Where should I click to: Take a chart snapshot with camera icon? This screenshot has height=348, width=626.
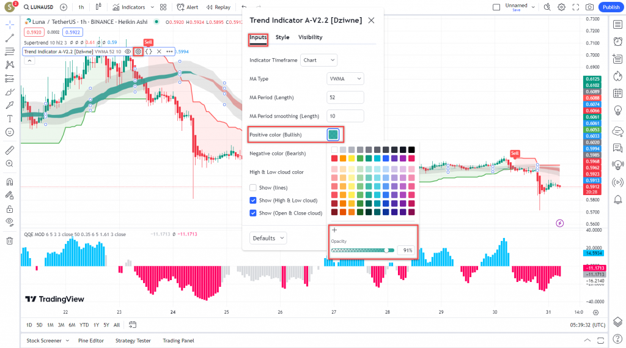(590, 7)
